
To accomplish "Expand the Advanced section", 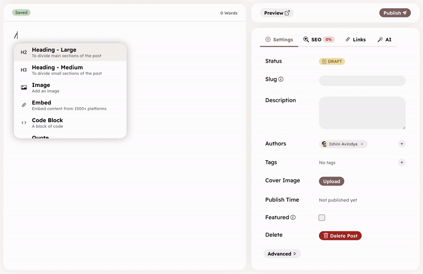I will [x=282, y=254].
